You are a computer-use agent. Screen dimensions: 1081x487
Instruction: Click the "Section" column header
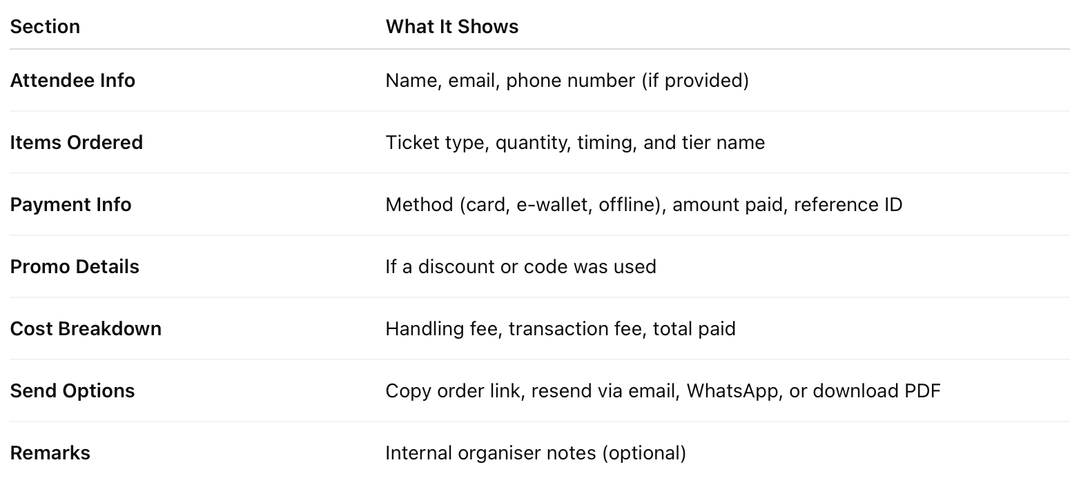click(45, 27)
